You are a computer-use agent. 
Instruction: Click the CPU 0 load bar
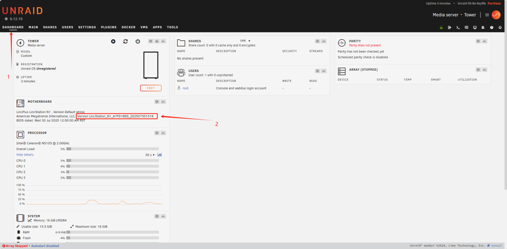pyautogui.click(x=112, y=161)
